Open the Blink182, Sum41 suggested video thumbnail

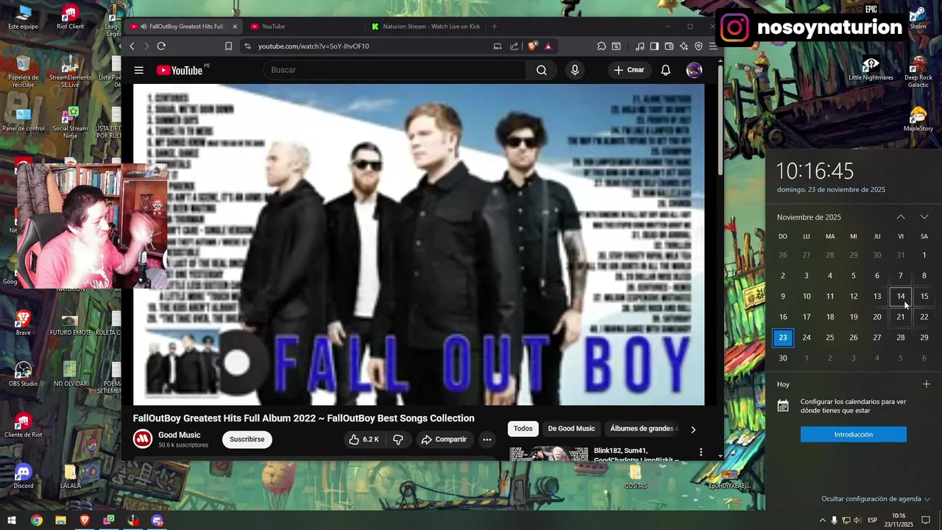[x=550, y=454]
